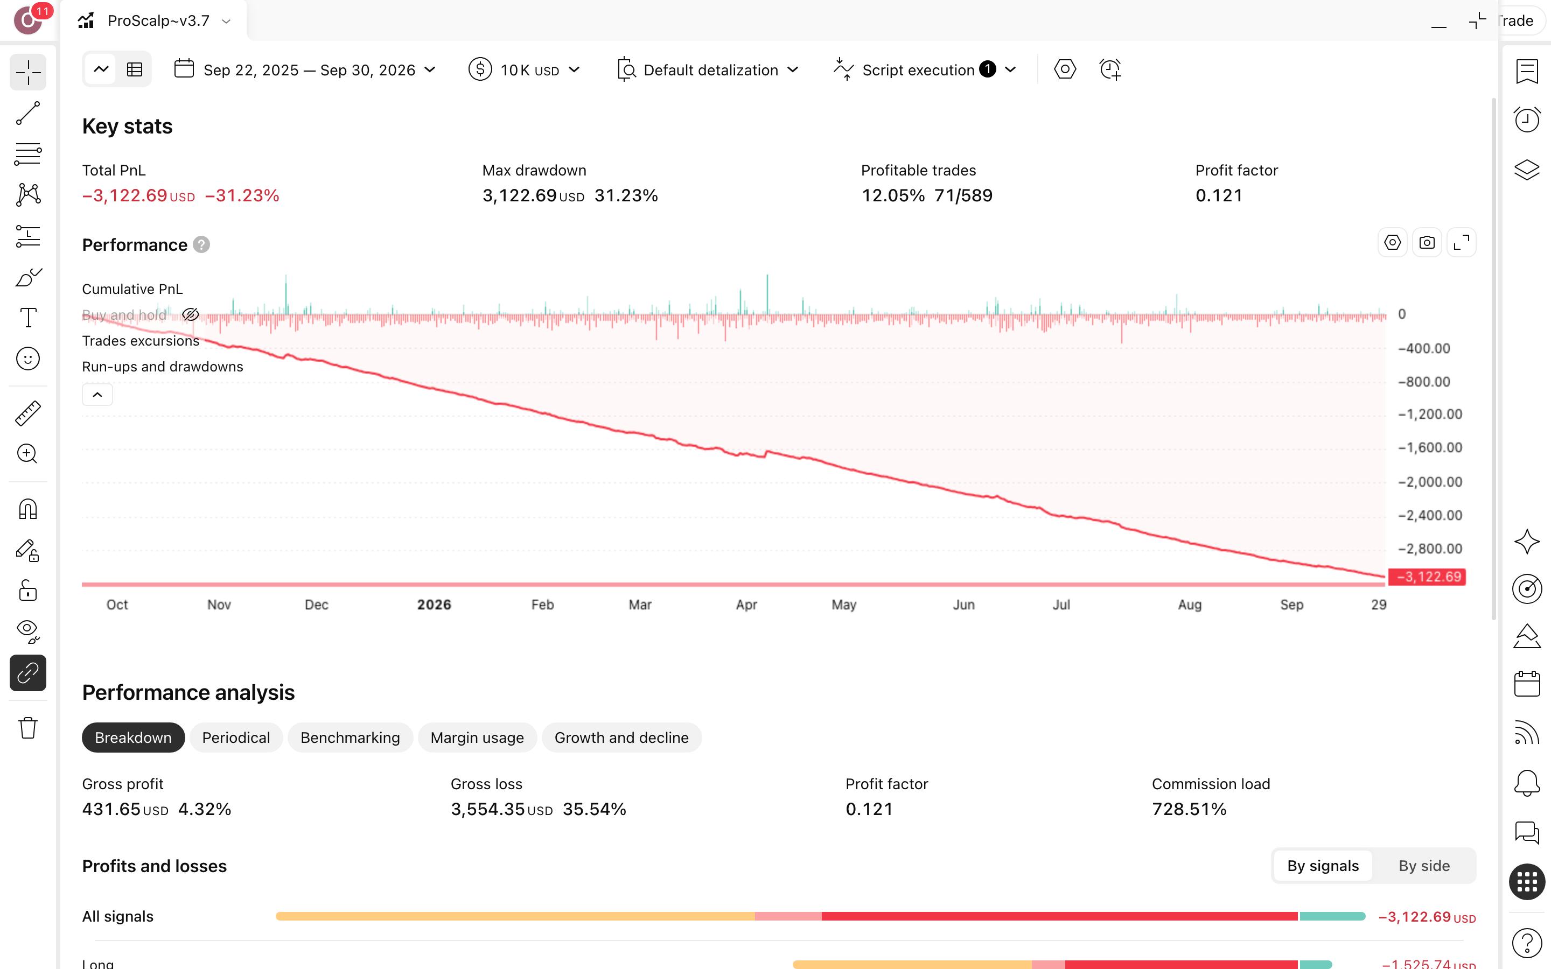Screen dimensions: 1551x969
Task: Open the forecasting and measurement tools
Action: [x=28, y=236]
